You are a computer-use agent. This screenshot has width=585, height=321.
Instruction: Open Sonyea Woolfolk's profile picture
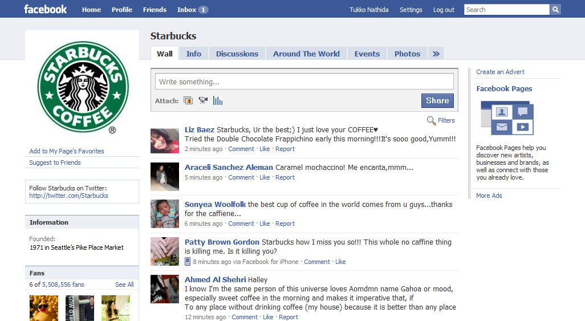[165, 213]
